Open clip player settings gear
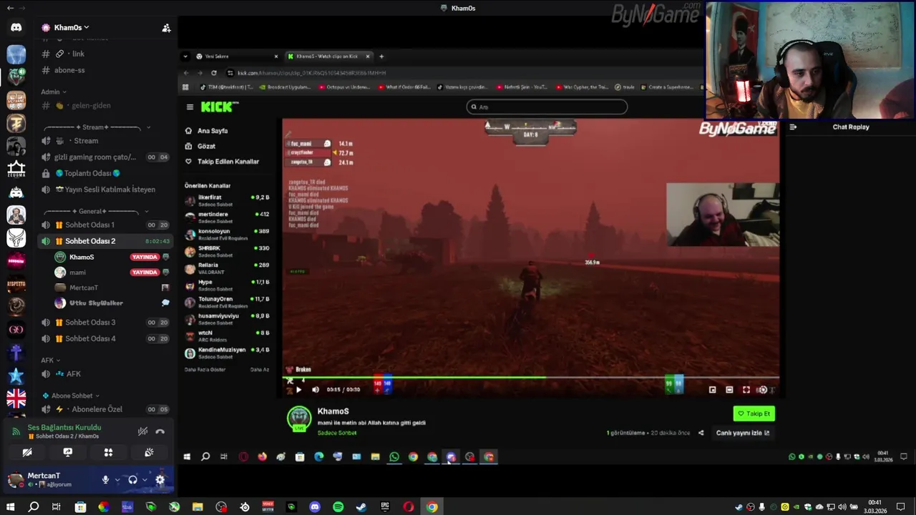The image size is (916, 515). click(x=763, y=390)
